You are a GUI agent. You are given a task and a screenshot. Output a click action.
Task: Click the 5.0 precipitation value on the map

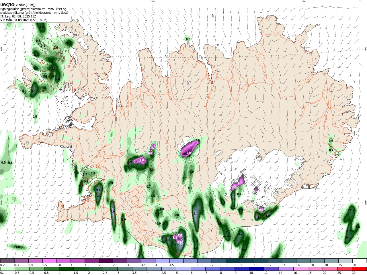(x=113, y=211)
